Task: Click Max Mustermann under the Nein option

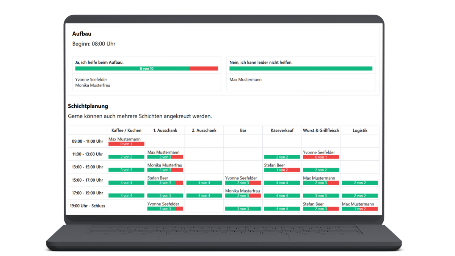Action: click(x=245, y=80)
